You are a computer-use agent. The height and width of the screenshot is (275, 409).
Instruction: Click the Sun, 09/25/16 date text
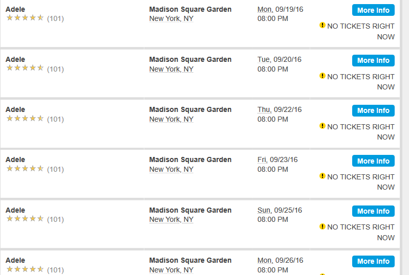tap(279, 210)
